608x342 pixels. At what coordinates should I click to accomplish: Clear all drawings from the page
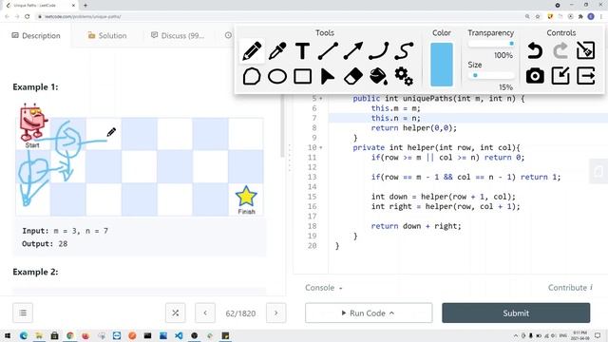pyautogui.click(x=585, y=50)
